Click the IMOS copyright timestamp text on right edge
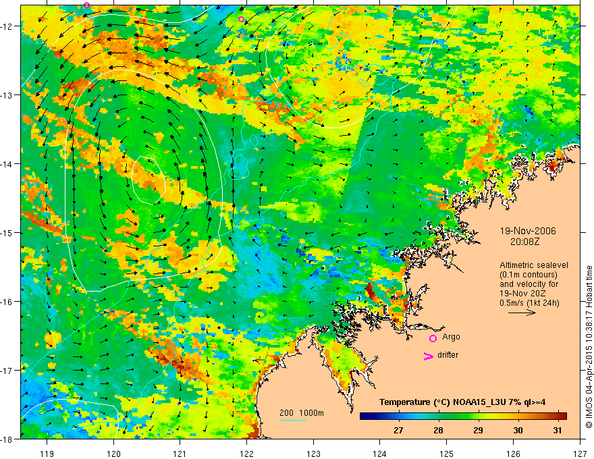This screenshot has height=459, width=594. pyautogui.click(x=589, y=347)
